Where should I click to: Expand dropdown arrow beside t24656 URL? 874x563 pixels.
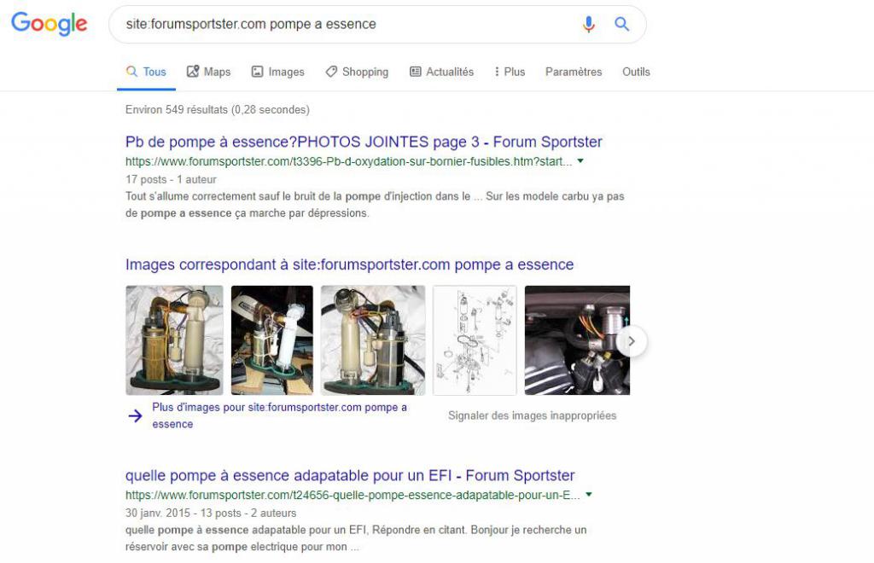589,495
